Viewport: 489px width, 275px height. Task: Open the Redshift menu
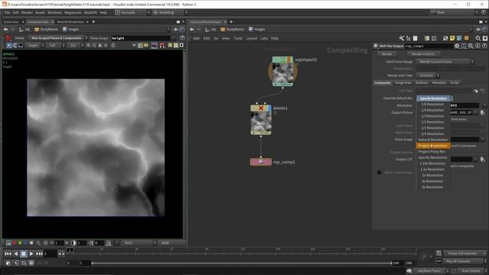(90, 12)
